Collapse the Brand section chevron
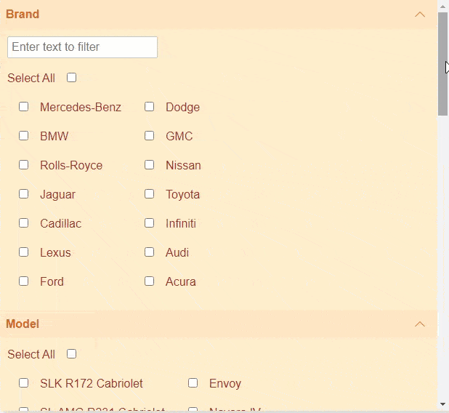Viewport: 449px width, 413px height. pos(419,15)
